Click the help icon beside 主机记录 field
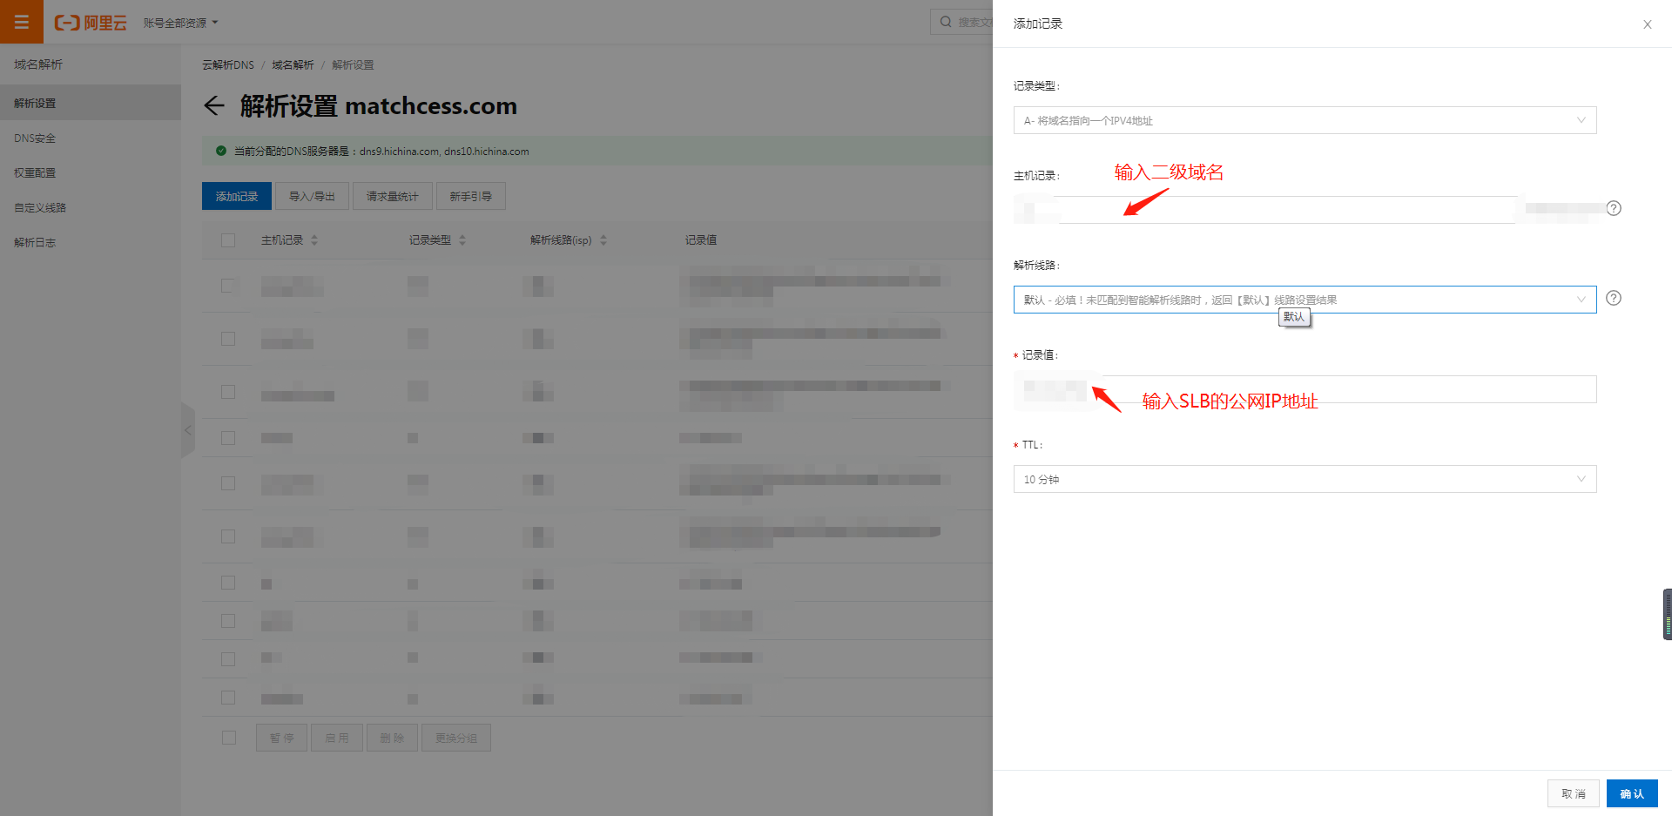The image size is (1672, 816). (x=1613, y=208)
